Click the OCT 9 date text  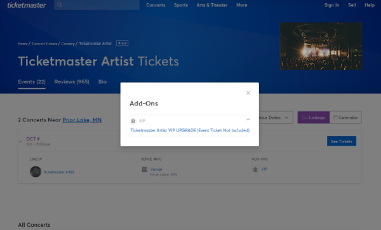pos(33,139)
